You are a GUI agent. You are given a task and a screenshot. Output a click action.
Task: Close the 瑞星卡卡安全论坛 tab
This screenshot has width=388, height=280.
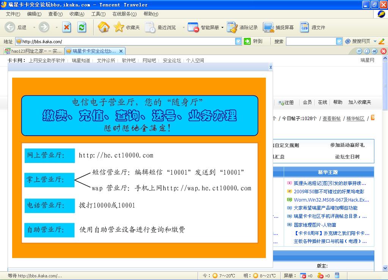click(x=121, y=51)
